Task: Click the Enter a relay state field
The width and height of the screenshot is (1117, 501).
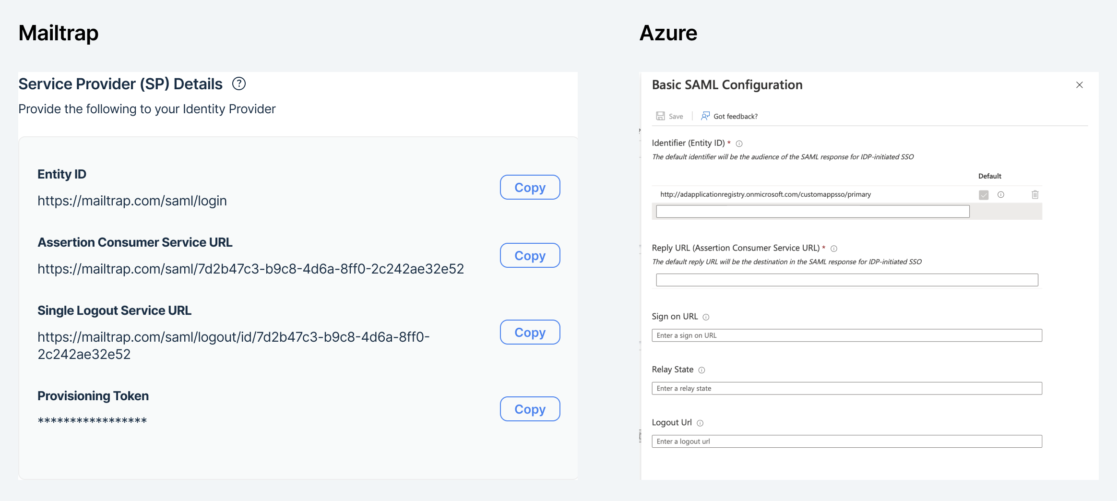Action: [847, 388]
